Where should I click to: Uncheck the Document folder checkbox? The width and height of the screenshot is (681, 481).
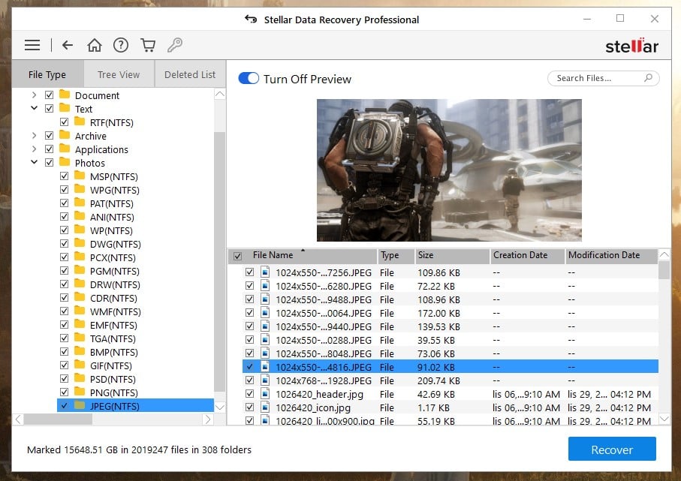49,95
